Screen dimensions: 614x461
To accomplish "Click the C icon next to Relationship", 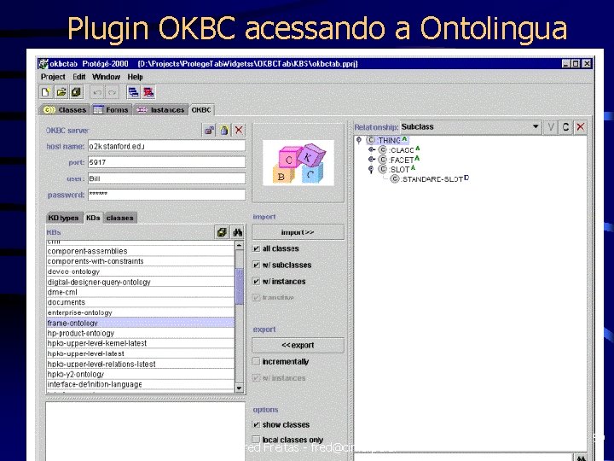I will point(565,127).
